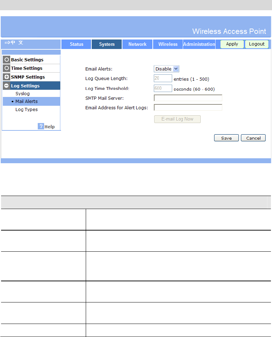Click the Save button

[x=226, y=138]
